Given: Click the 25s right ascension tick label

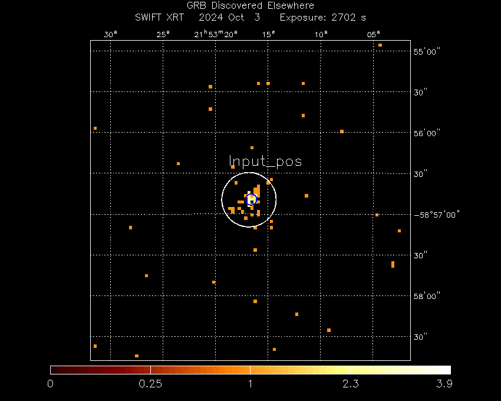Looking at the screenshot, I should [x=163, y=34].
